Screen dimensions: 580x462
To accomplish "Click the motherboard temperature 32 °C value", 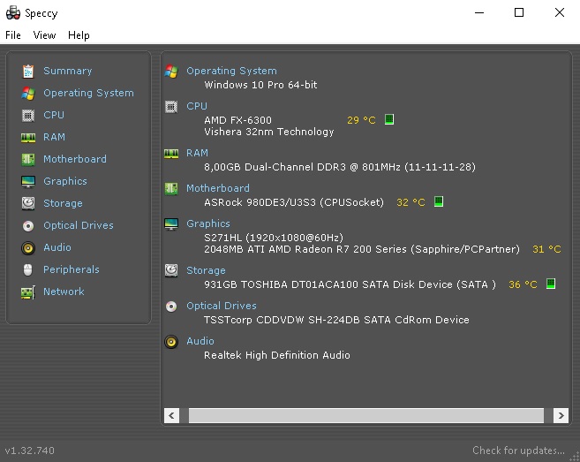I will (x=411, y=202).
